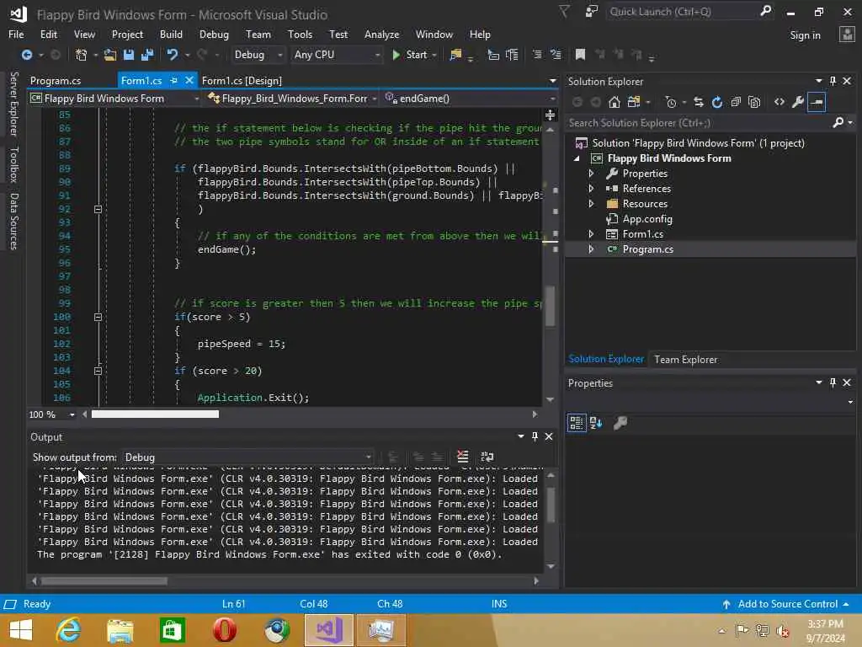Click Add to Source Control in status bar
This screenshot has width=862, height=647.
click(x=787, y=604)
